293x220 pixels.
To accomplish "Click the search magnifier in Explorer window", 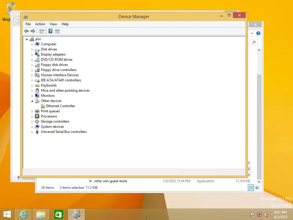I will coord(254,42).
